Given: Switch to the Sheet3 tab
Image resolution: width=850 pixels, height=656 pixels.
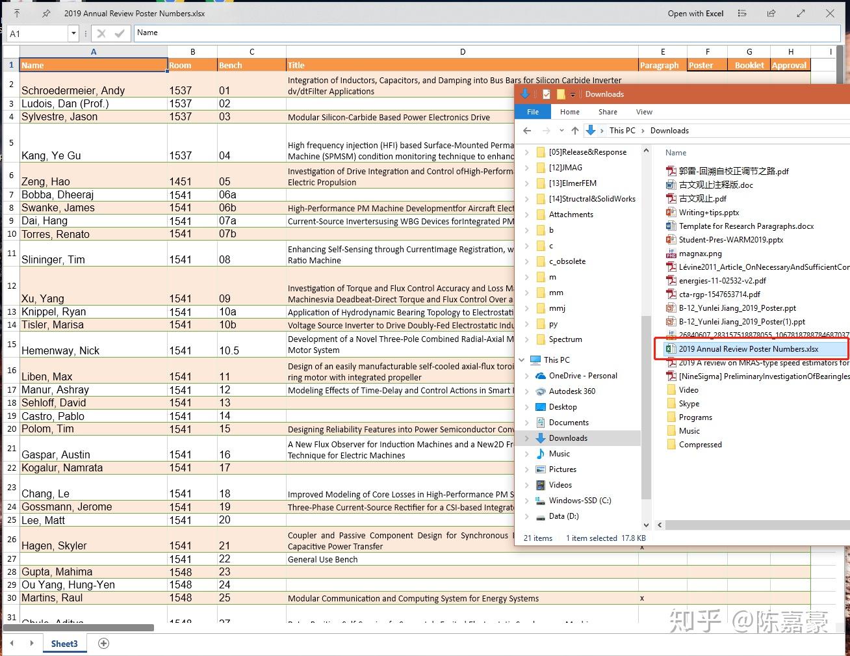Looking at the screenshot, I should tap(64, 644).
